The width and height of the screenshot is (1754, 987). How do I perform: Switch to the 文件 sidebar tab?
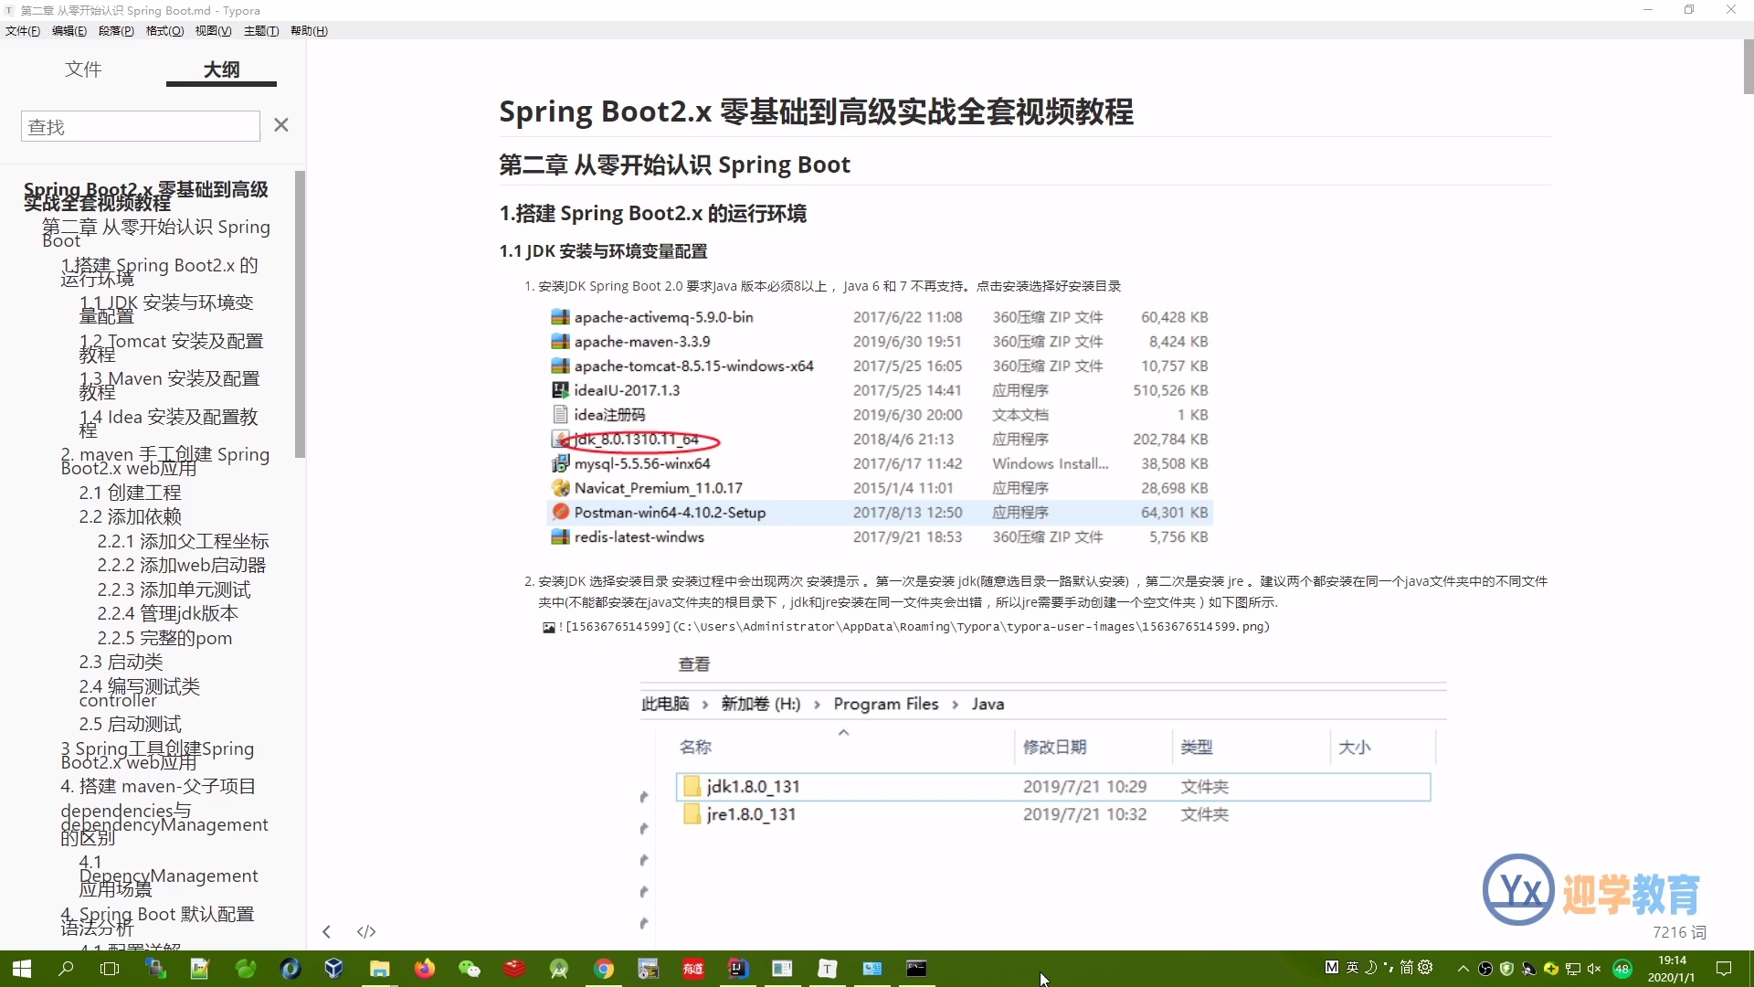tap(83, 69)
